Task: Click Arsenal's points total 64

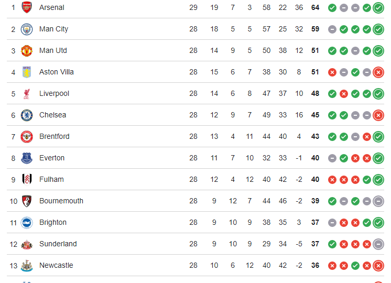Action: click(x=315, y=7)
